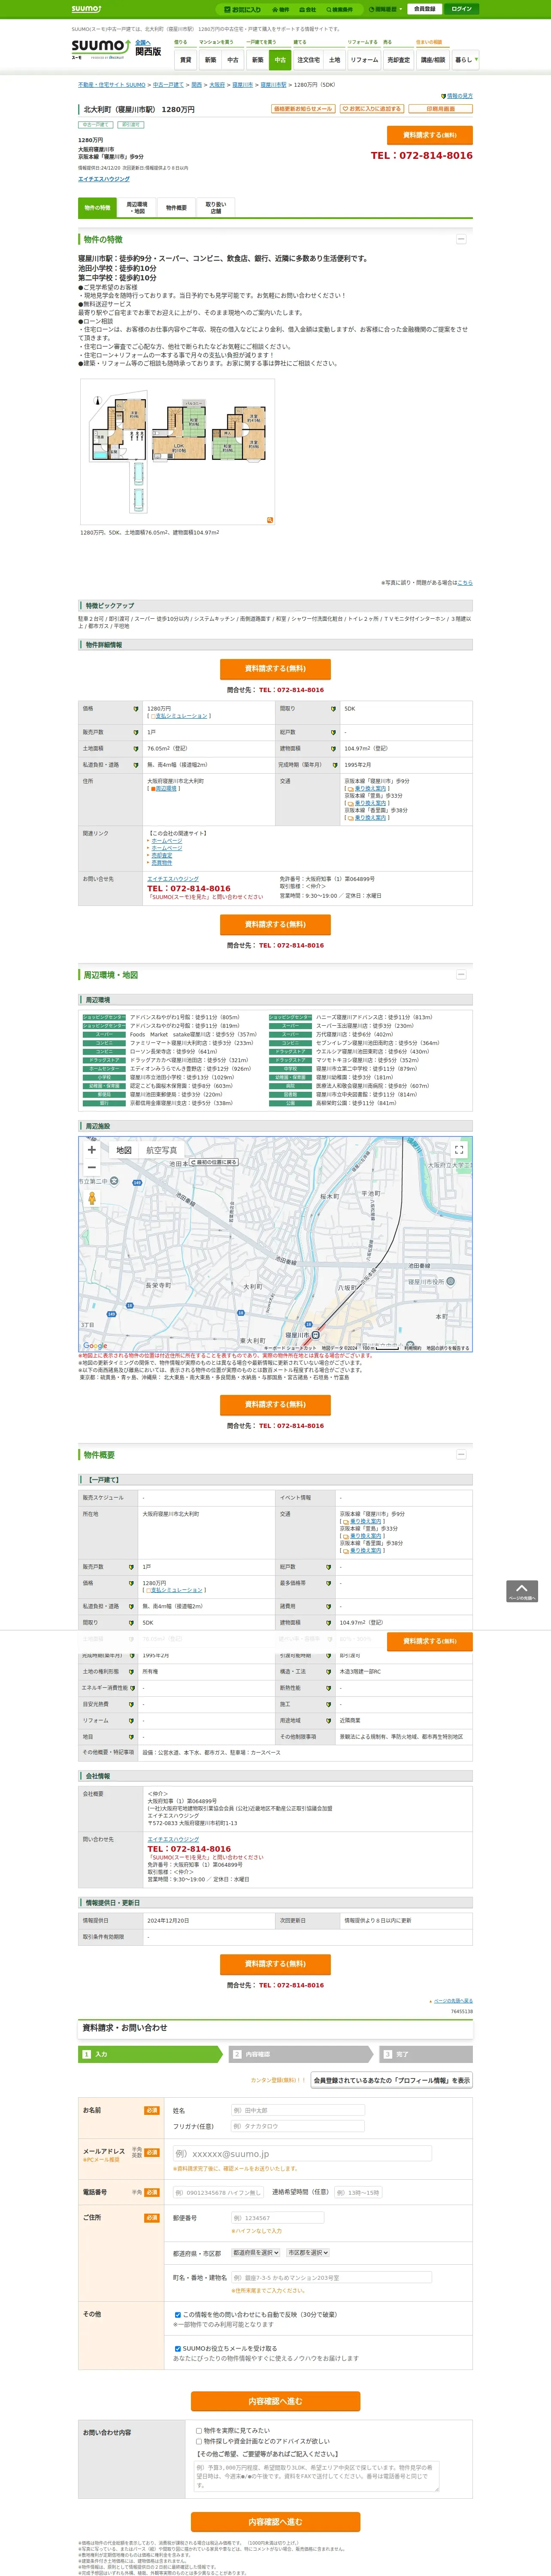Click ログイン button in top bar
This screenshot has width=551, height=2576.
(x=461, y=9)
